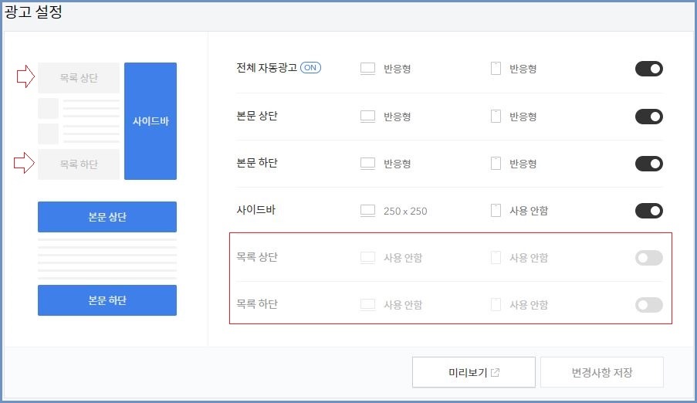Click the 사이드바 block in layout preview
The image size is (697, 403).
coord(151,121)
